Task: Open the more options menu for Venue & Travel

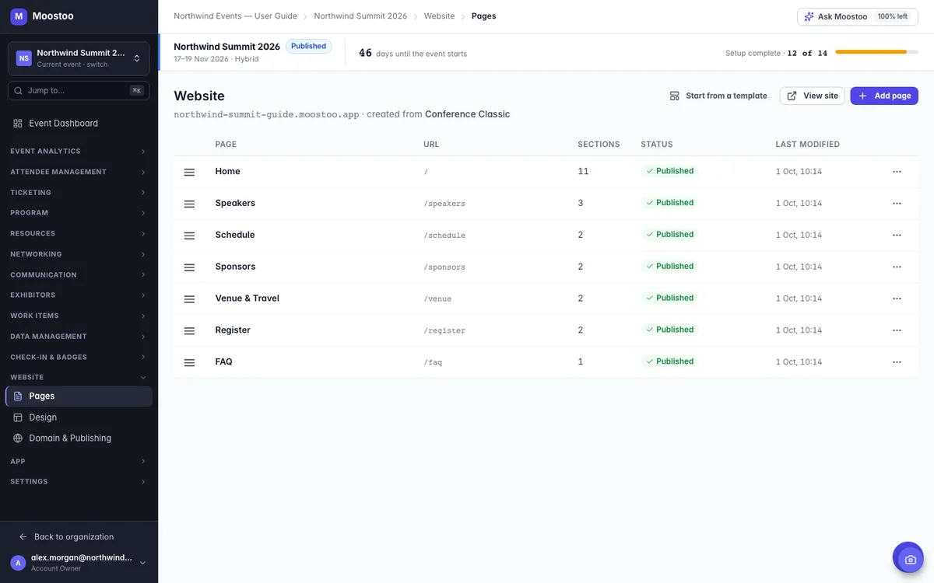Action: [897, 299]
